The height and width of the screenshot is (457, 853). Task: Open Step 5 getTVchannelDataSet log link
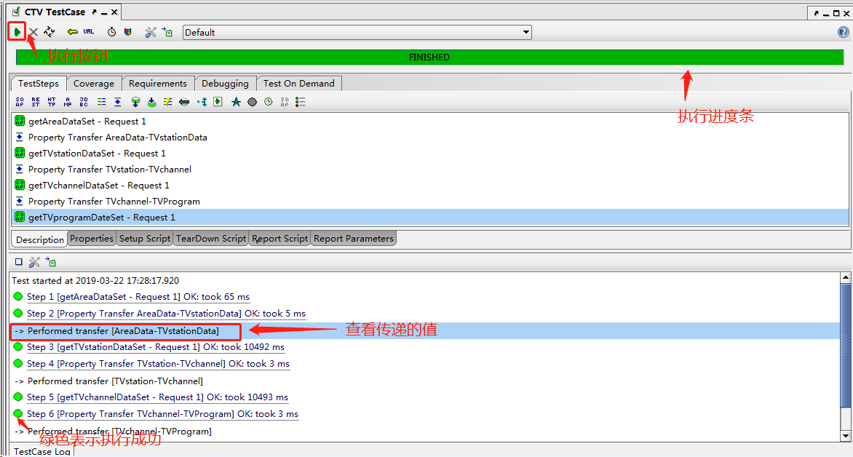coord(158,397)
